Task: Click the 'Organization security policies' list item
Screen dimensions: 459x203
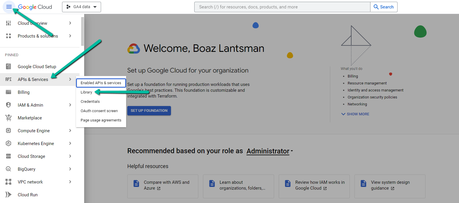Action: click(x=372, y=97)
